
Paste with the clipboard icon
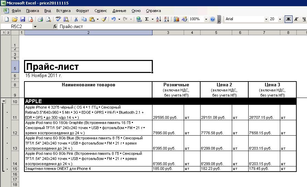click(x=92, y=19)
